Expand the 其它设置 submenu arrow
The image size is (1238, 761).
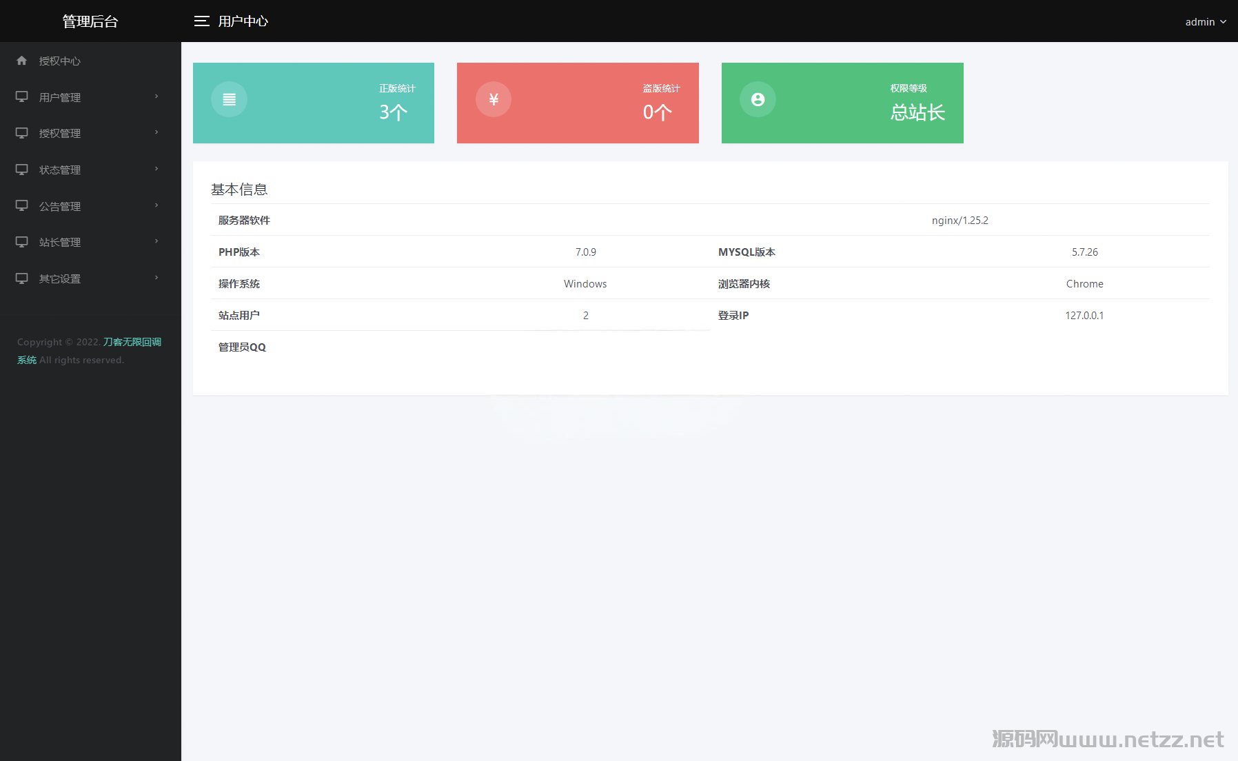pyautogui.click(x=156, y=278)
